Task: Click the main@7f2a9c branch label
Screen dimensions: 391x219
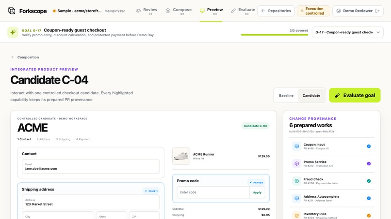Action: click(114, 11)
